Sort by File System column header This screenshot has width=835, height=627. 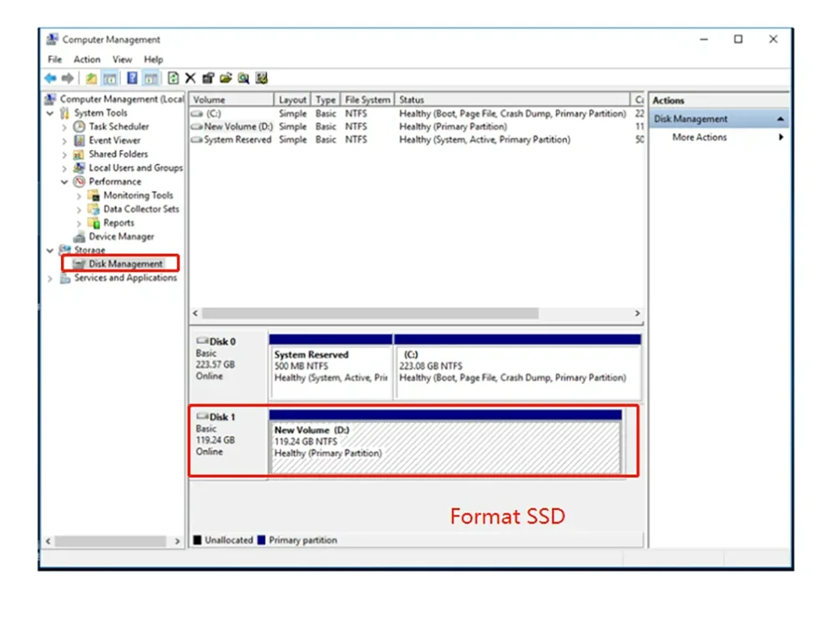[367, 100]
